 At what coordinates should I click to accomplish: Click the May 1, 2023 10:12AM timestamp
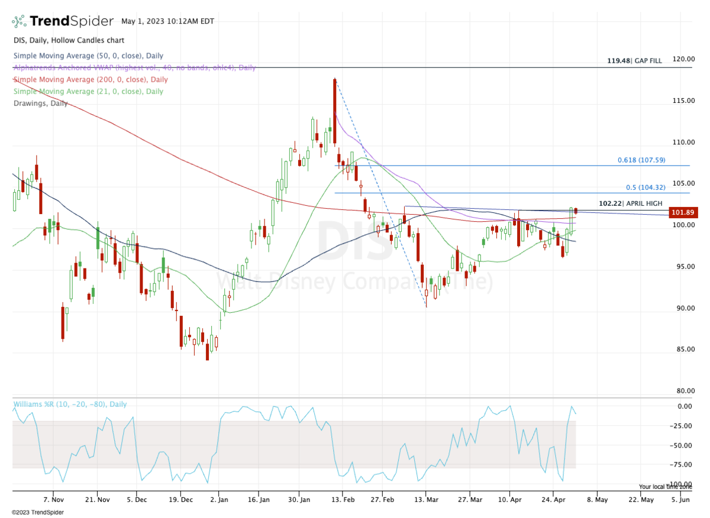pos(167,21)
